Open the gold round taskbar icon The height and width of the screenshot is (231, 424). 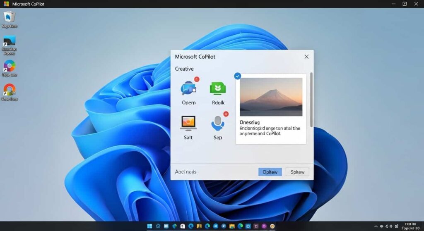[x=272, y=226]
